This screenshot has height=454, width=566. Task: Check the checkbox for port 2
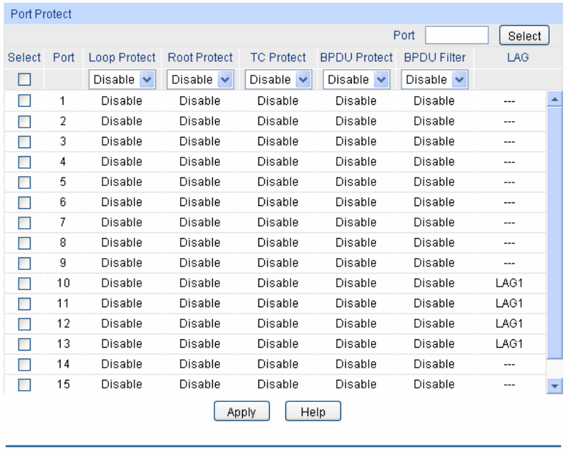[24, 121]
